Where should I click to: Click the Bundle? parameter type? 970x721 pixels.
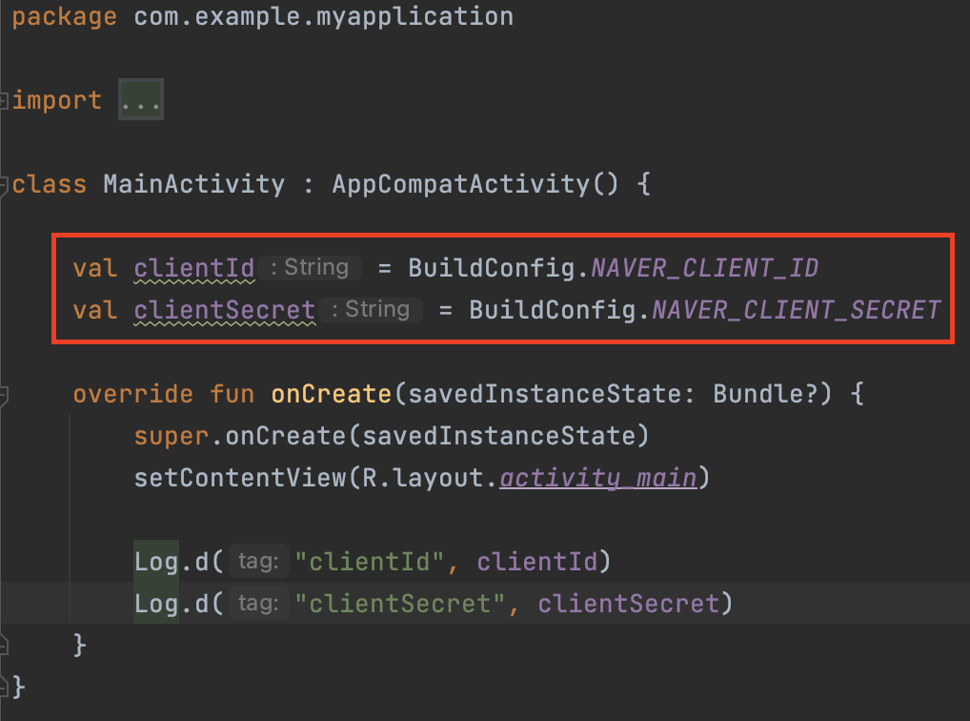(764, 394)
